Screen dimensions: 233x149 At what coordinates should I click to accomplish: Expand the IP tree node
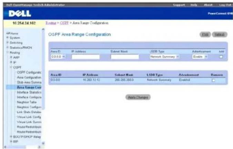[11, 62]
